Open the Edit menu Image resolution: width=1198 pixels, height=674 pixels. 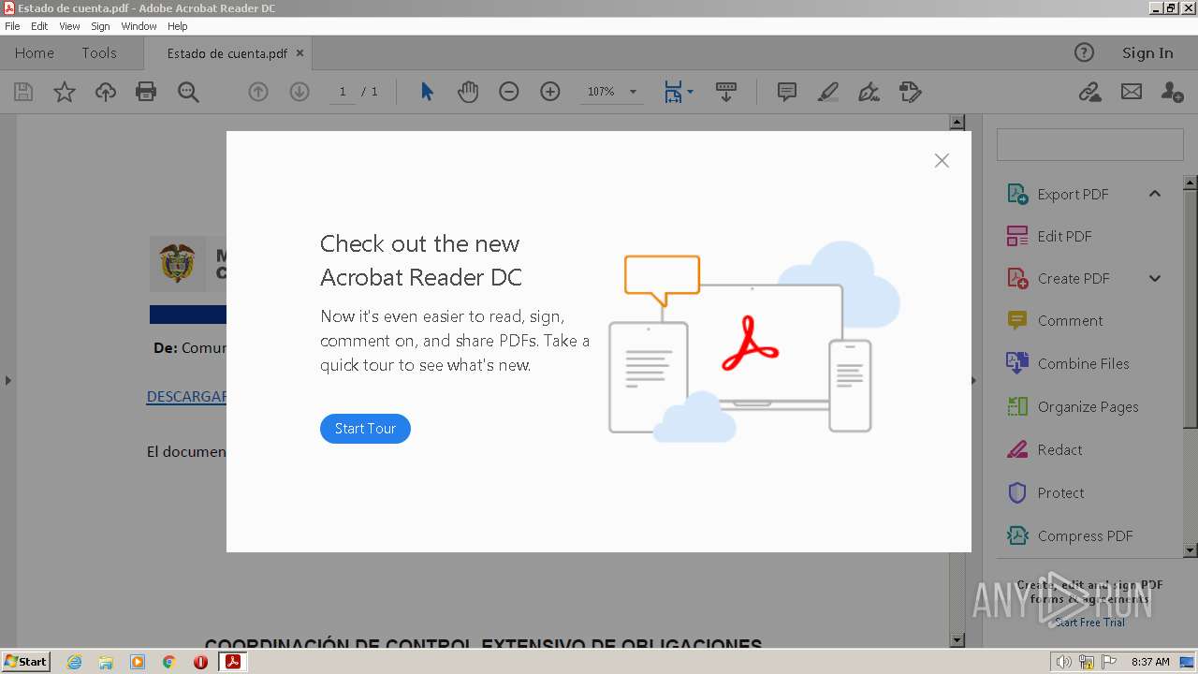39,26
